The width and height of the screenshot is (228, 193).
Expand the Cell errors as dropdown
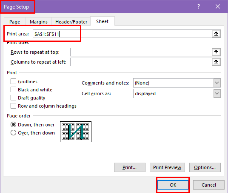(217, 94)
